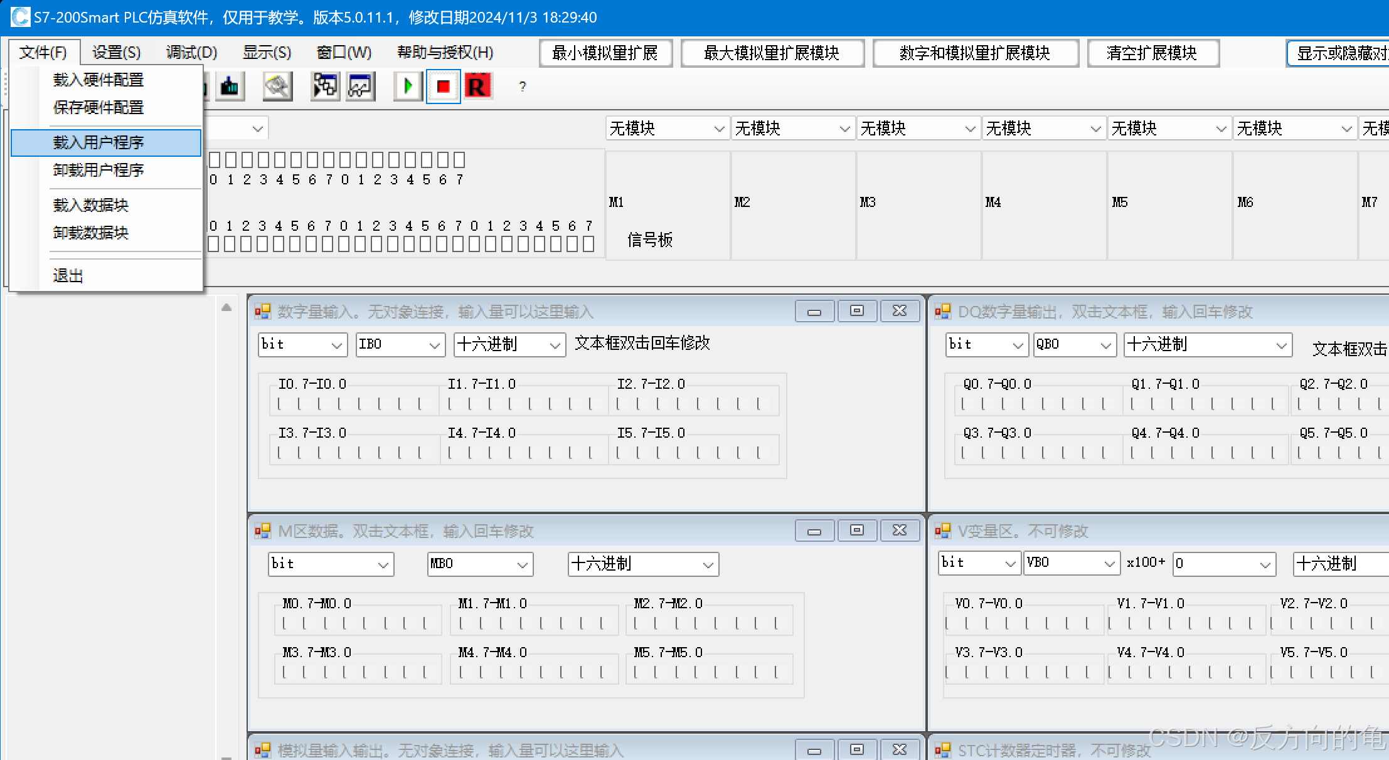This screenshot has width=1389, height=760.
Task: Expand the M1 无模块 module dropdown
Action: pyautogui.click(x=718, y=129)
